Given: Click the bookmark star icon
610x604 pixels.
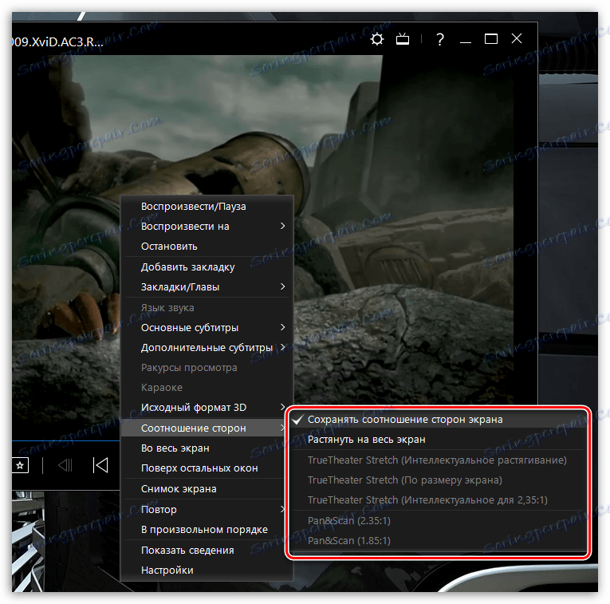Looking at the screenshot, I should (20, 465).
